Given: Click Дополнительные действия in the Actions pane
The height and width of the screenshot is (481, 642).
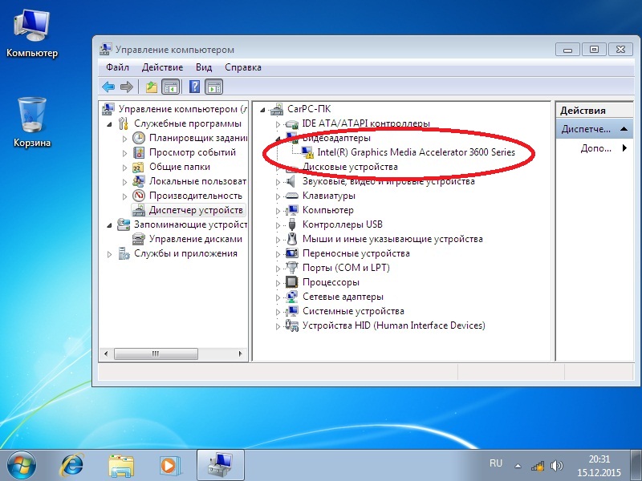Looking at the screenshot, I should tap(597, 148).
